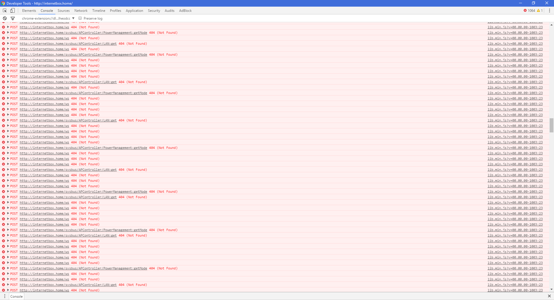Viewport: 554px width, 300px height.
Task: Close the bottom Console drawer with X
Action: click(549, 296)
